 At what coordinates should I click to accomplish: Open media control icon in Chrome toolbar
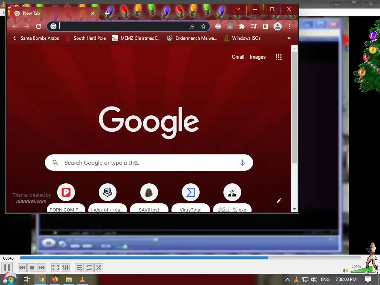pos(253,26)
